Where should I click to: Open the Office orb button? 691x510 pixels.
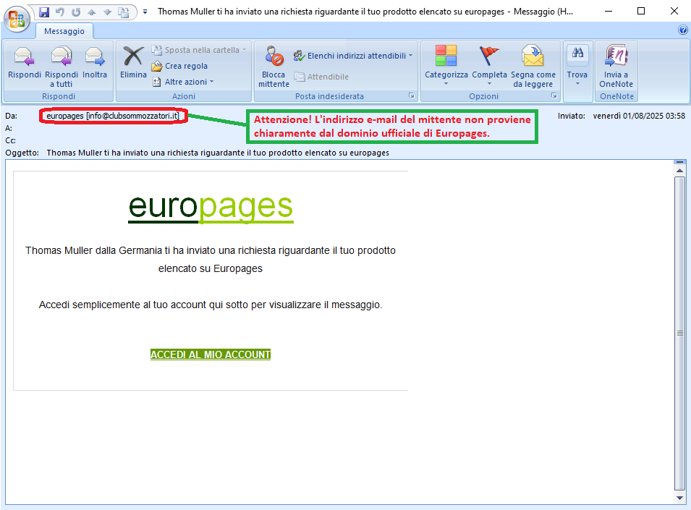coord(17,19)
